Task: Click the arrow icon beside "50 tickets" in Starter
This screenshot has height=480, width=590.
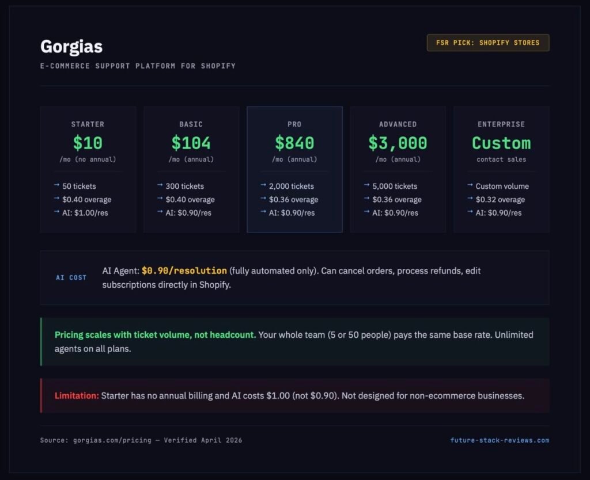Action: [57, 186]
